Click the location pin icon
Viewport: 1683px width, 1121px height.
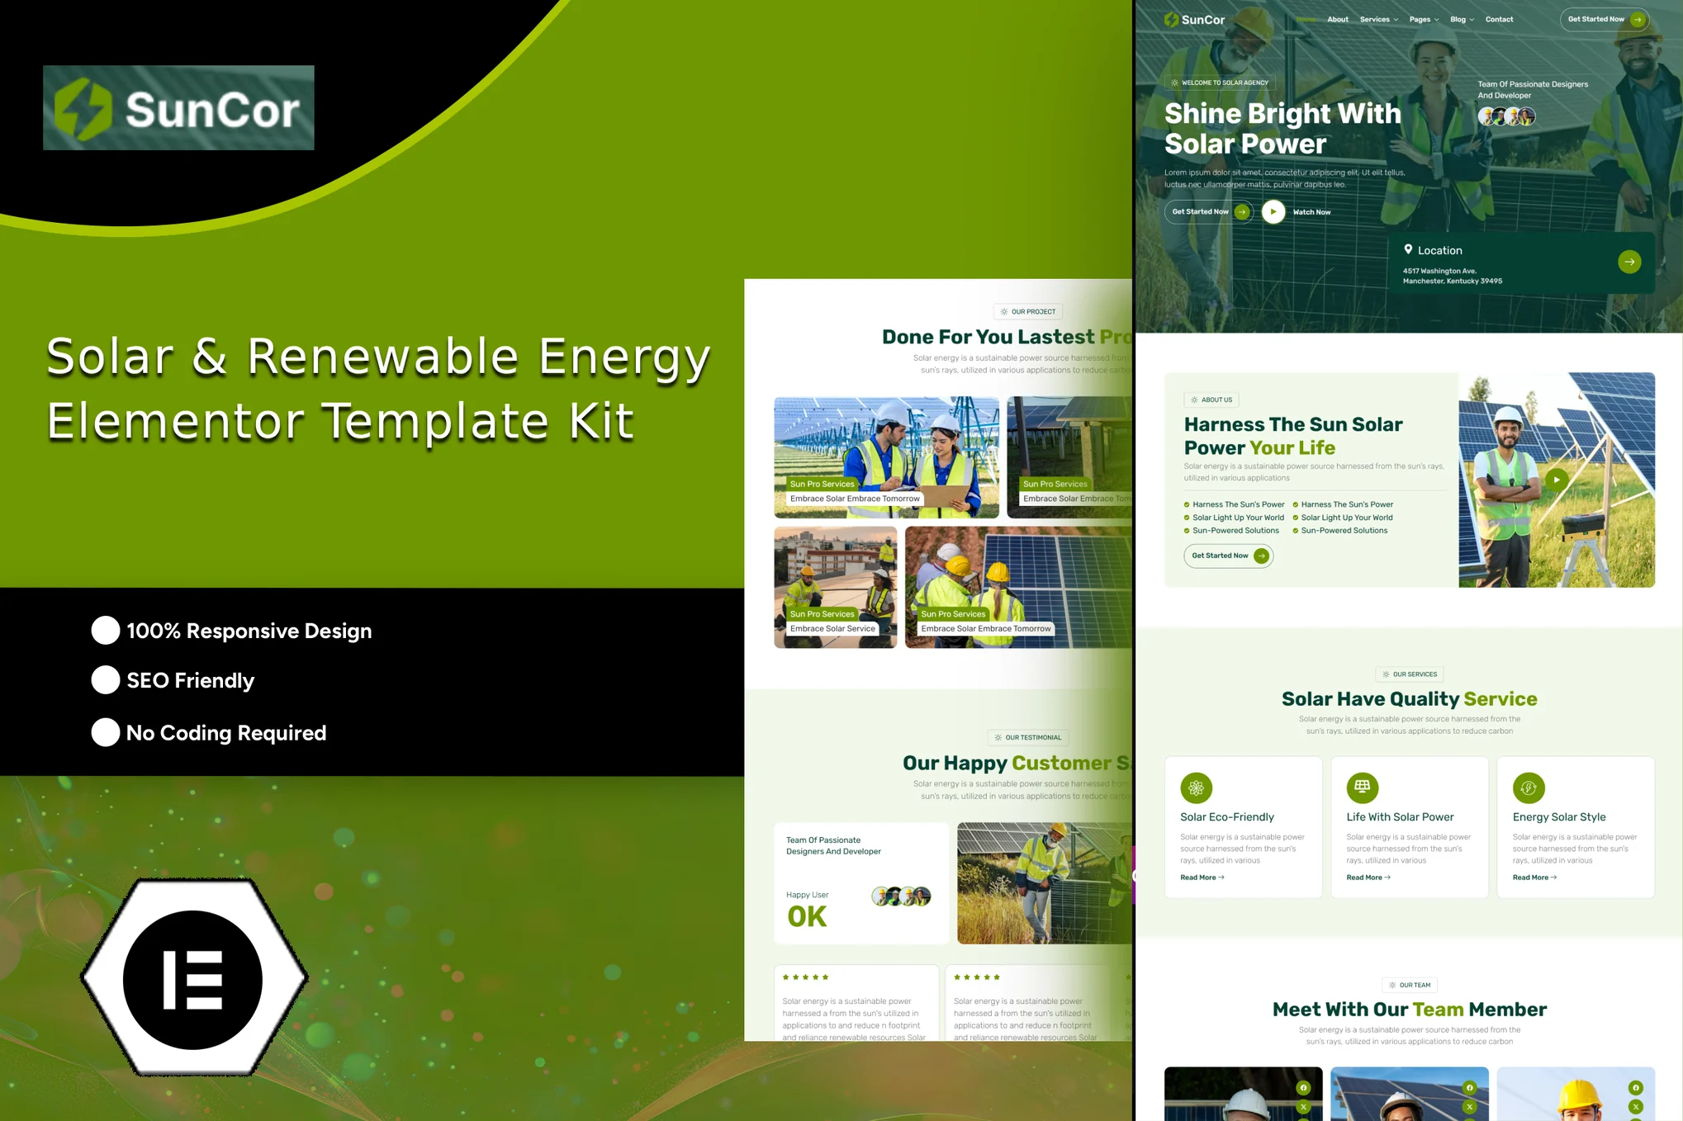(1408, 249)
